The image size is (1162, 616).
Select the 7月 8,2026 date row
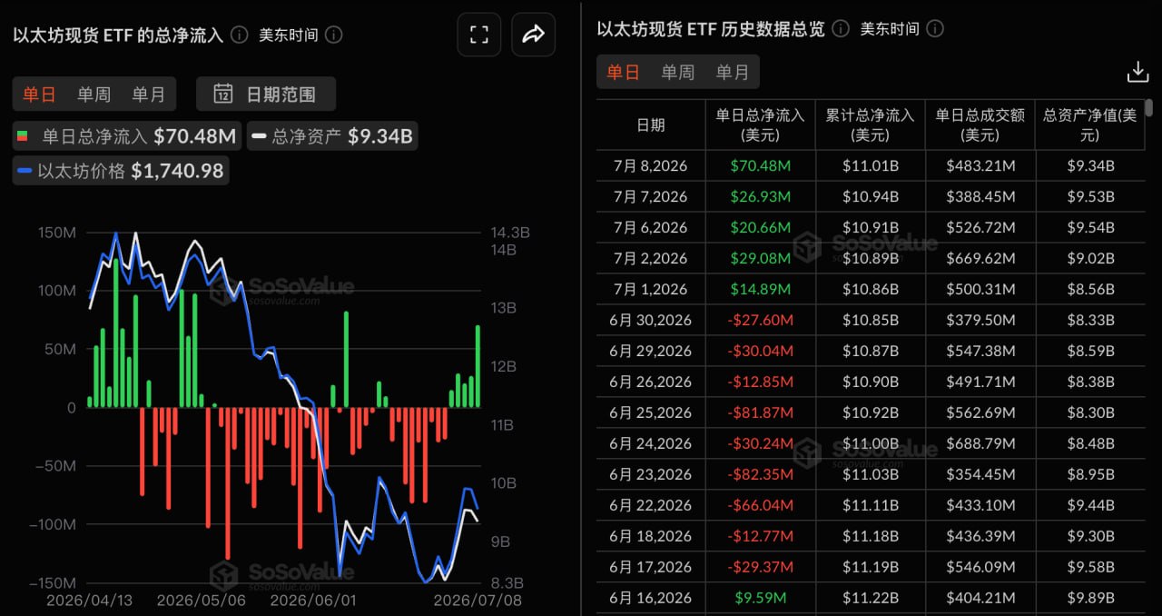[651, 165]
